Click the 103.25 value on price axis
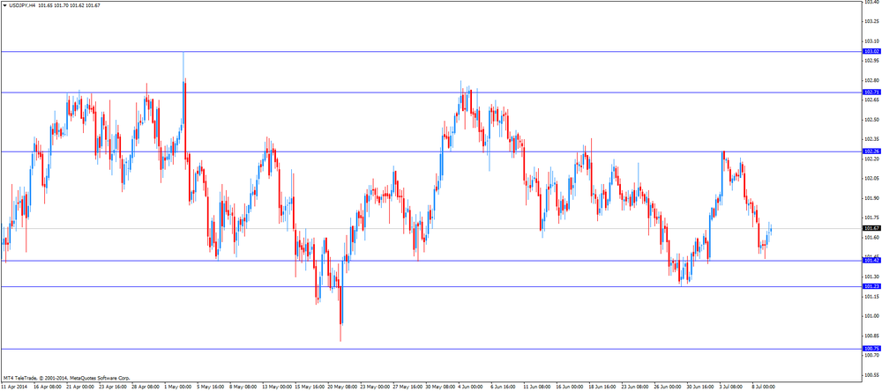 [x=871, y=21]
